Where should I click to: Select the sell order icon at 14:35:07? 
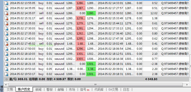(6, 13)
